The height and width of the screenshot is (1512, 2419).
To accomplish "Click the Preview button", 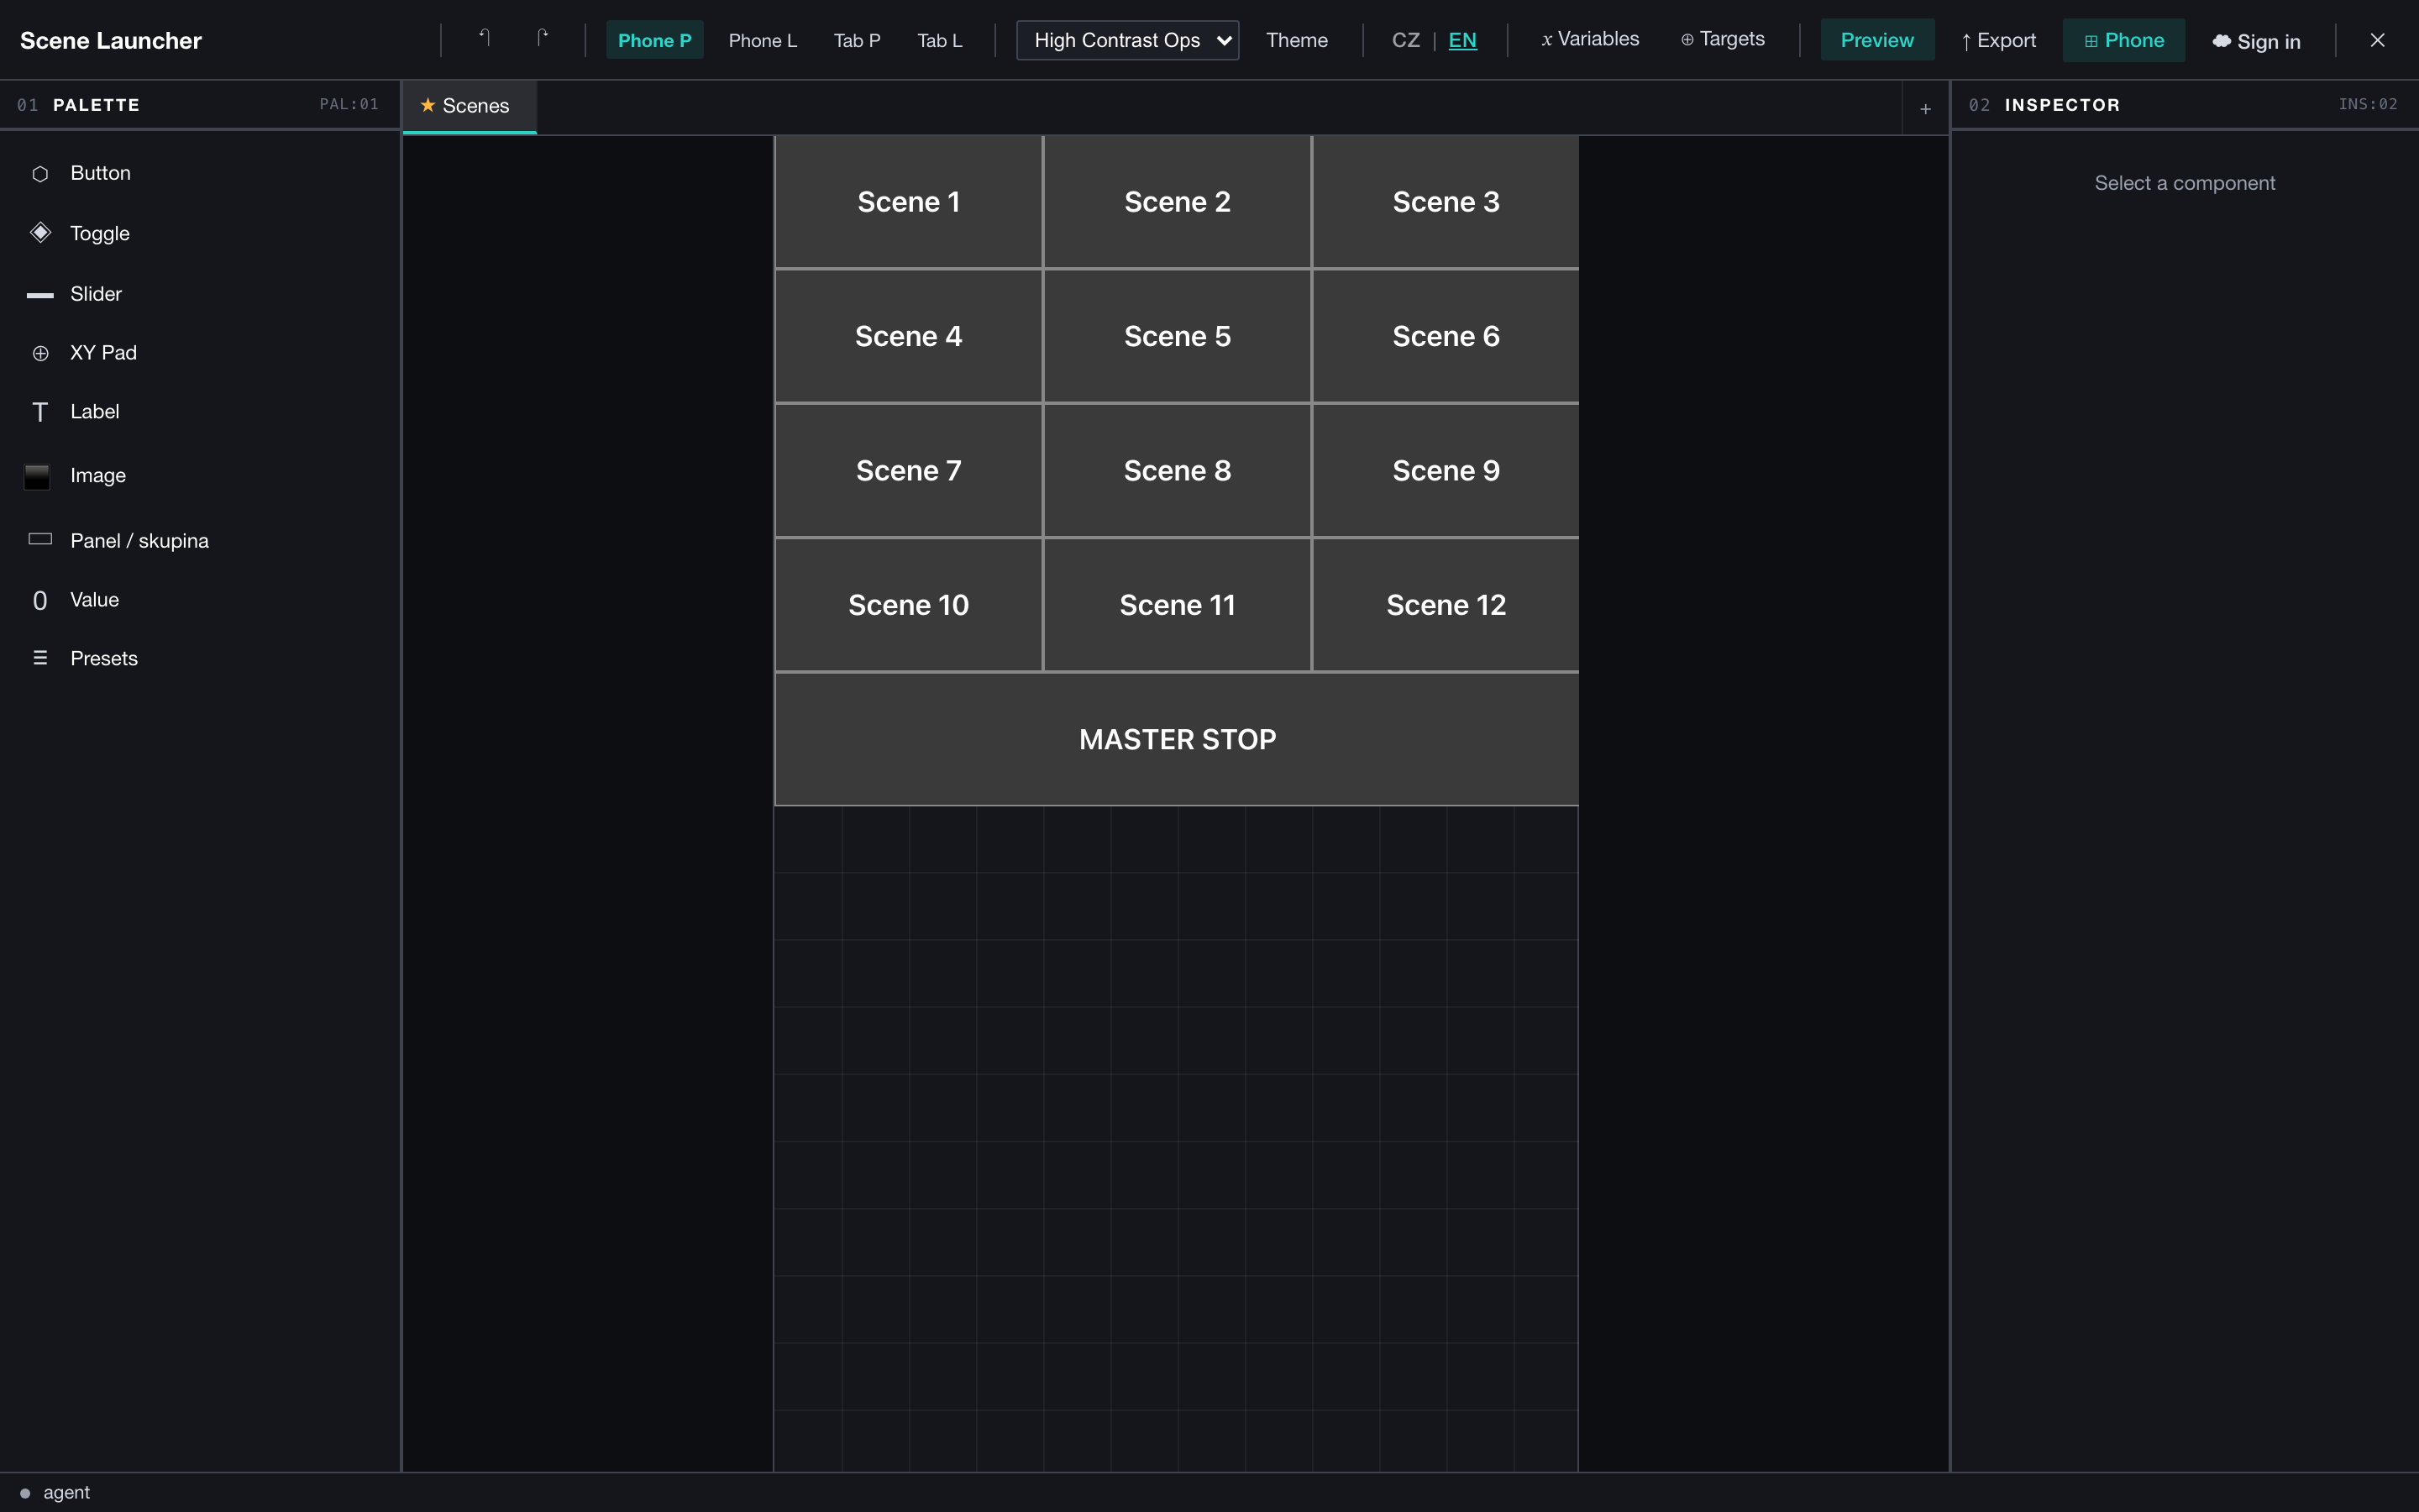I will (1877, 40).
